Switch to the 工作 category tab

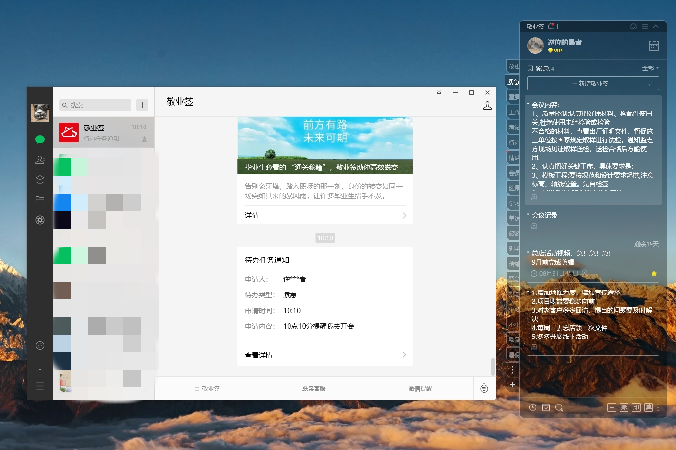pyautogui.click(x=513, y=112)
